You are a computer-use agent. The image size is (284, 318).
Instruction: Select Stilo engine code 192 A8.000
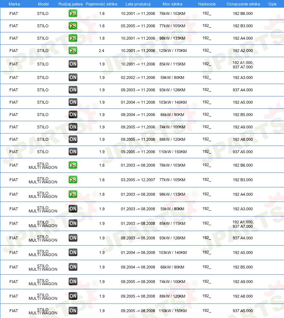point(243,139)
